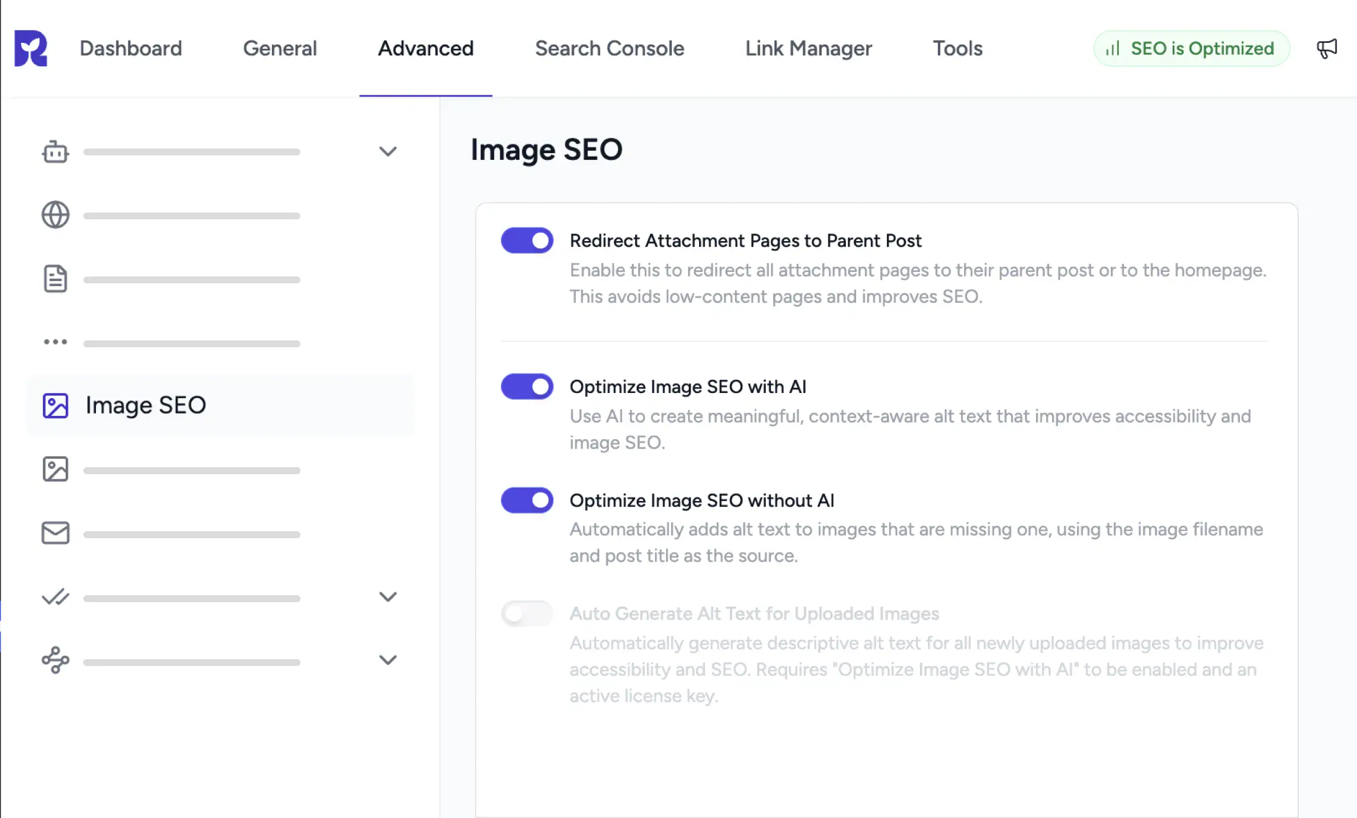Click the Image SEO page heading
This screenshot has height=818, width=1357.
[547, 150]
